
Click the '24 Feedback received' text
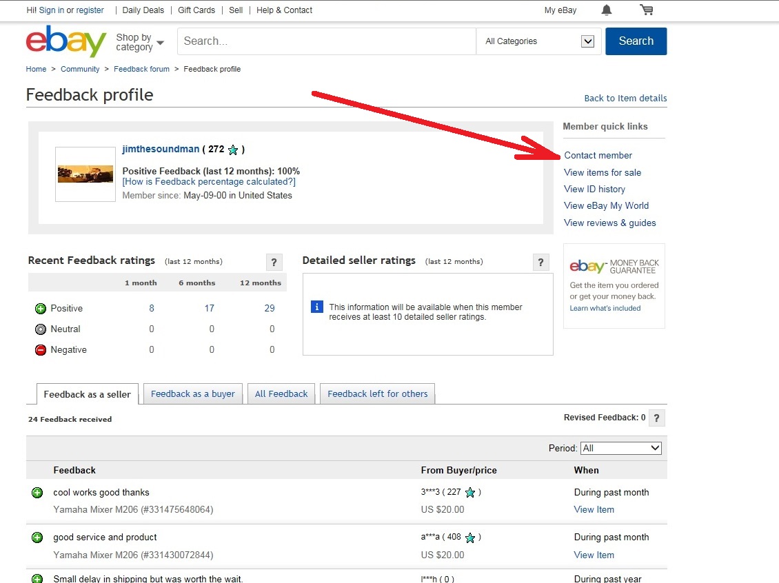[x=70, y=420]
